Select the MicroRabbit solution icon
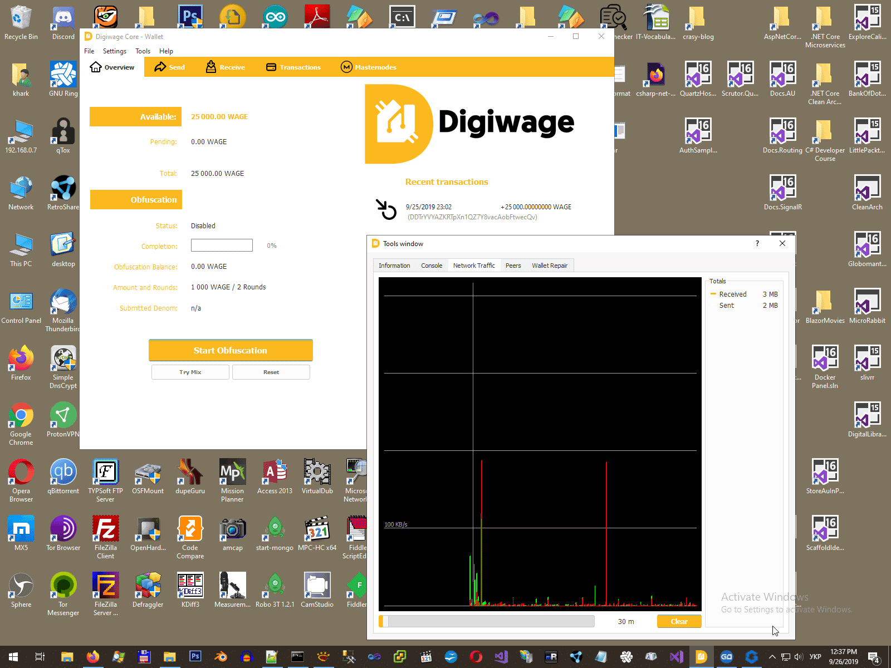 pyautogui.click(x=867, y=307)
